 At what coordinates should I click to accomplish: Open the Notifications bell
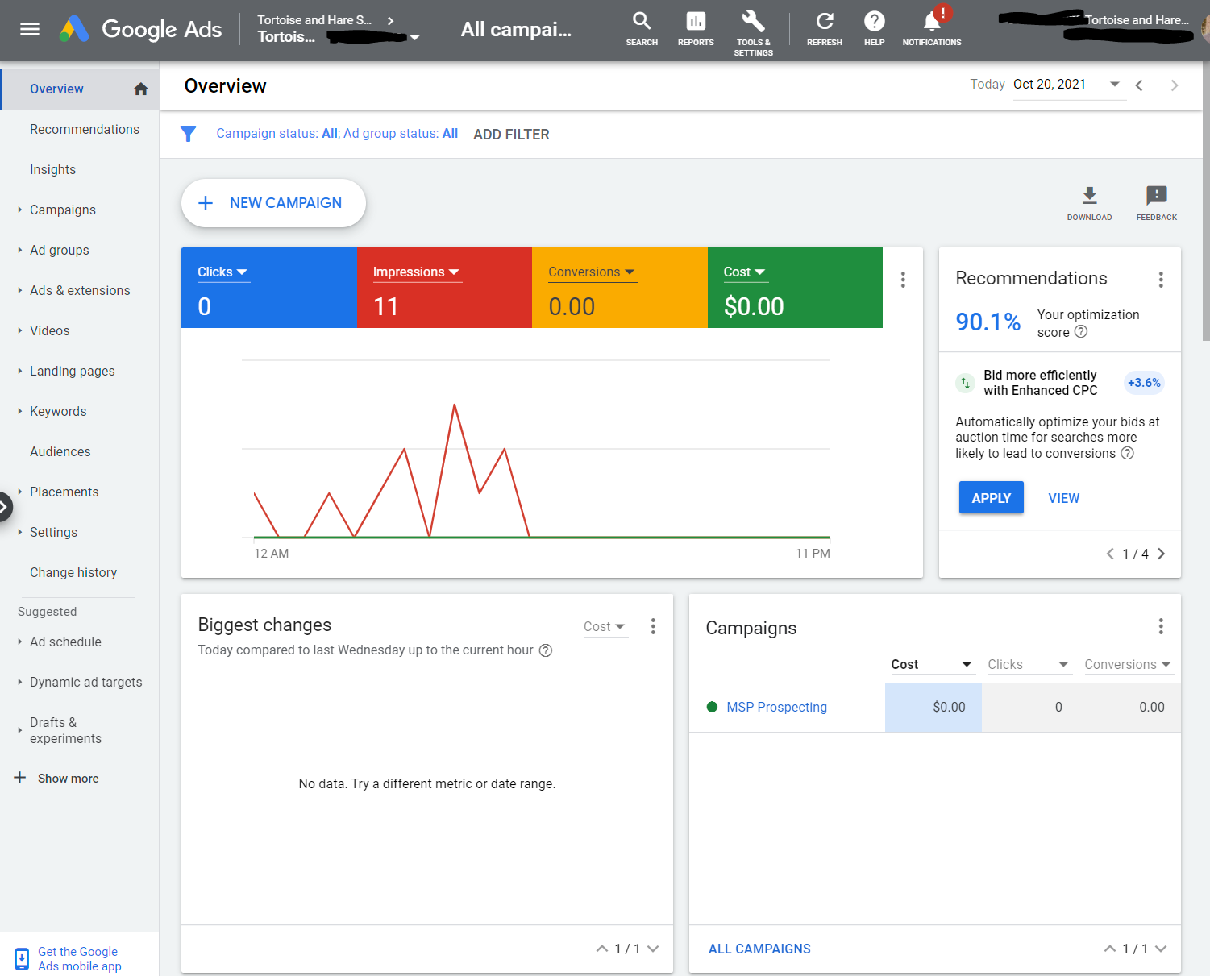(930, 24)
